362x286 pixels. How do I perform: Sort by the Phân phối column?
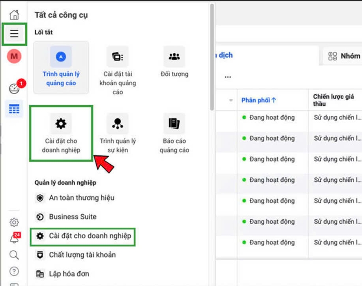click(x=257, y=100)
